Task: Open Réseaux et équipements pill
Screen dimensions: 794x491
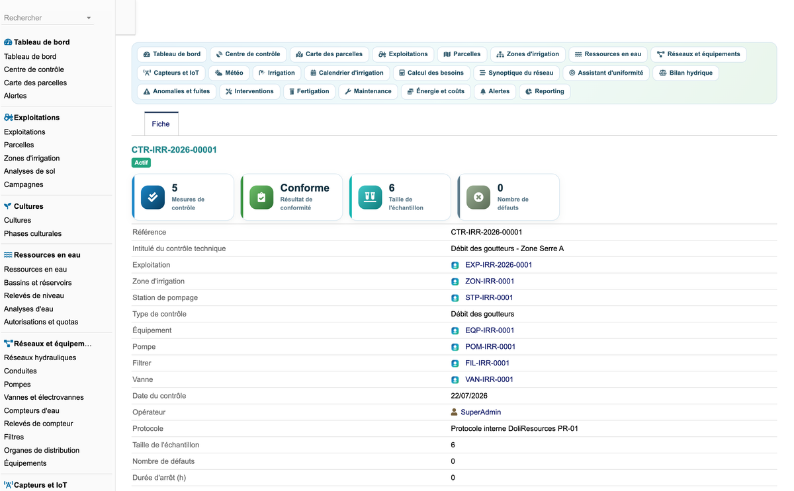Action: (x=699, y=54)
